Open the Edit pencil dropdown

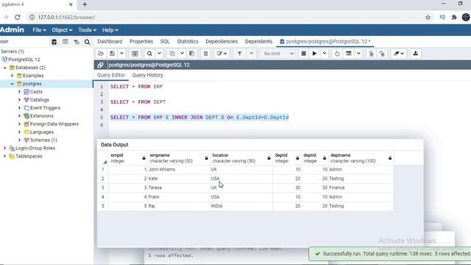tap(222, 54)
